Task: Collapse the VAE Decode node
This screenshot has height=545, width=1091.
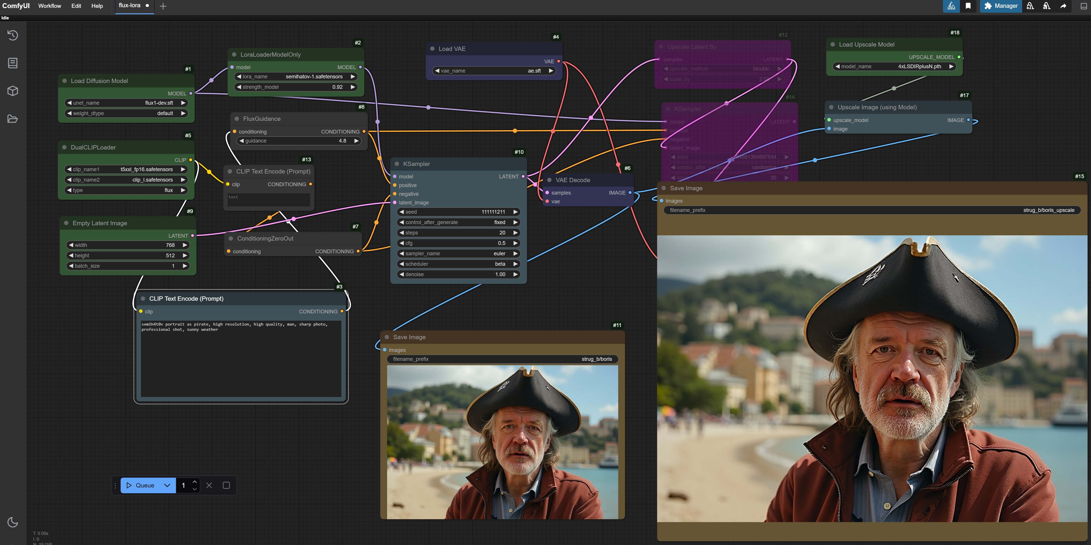Action: 549,180
